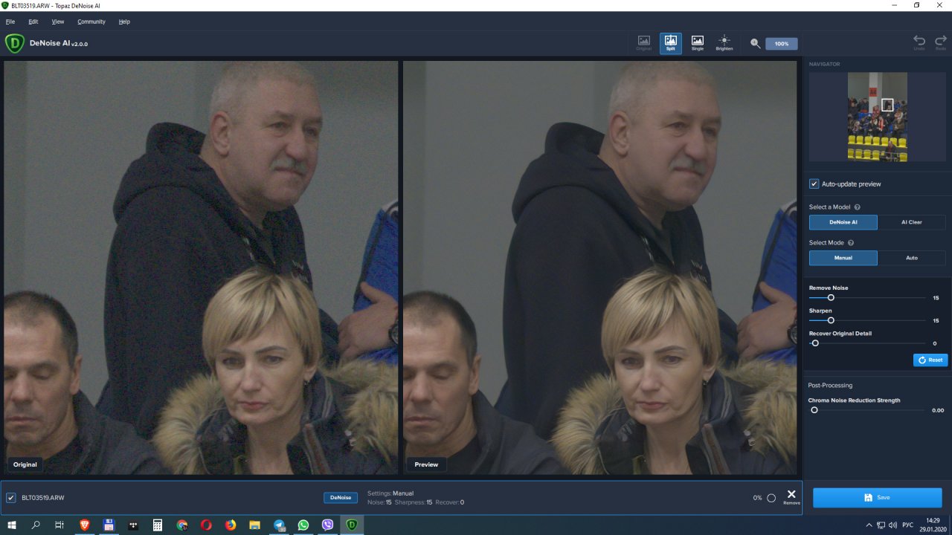The width and height of the screenshot is (952, 535).
Task: Click the DeNoise tag button in file bar
Action: click(340, 498)
